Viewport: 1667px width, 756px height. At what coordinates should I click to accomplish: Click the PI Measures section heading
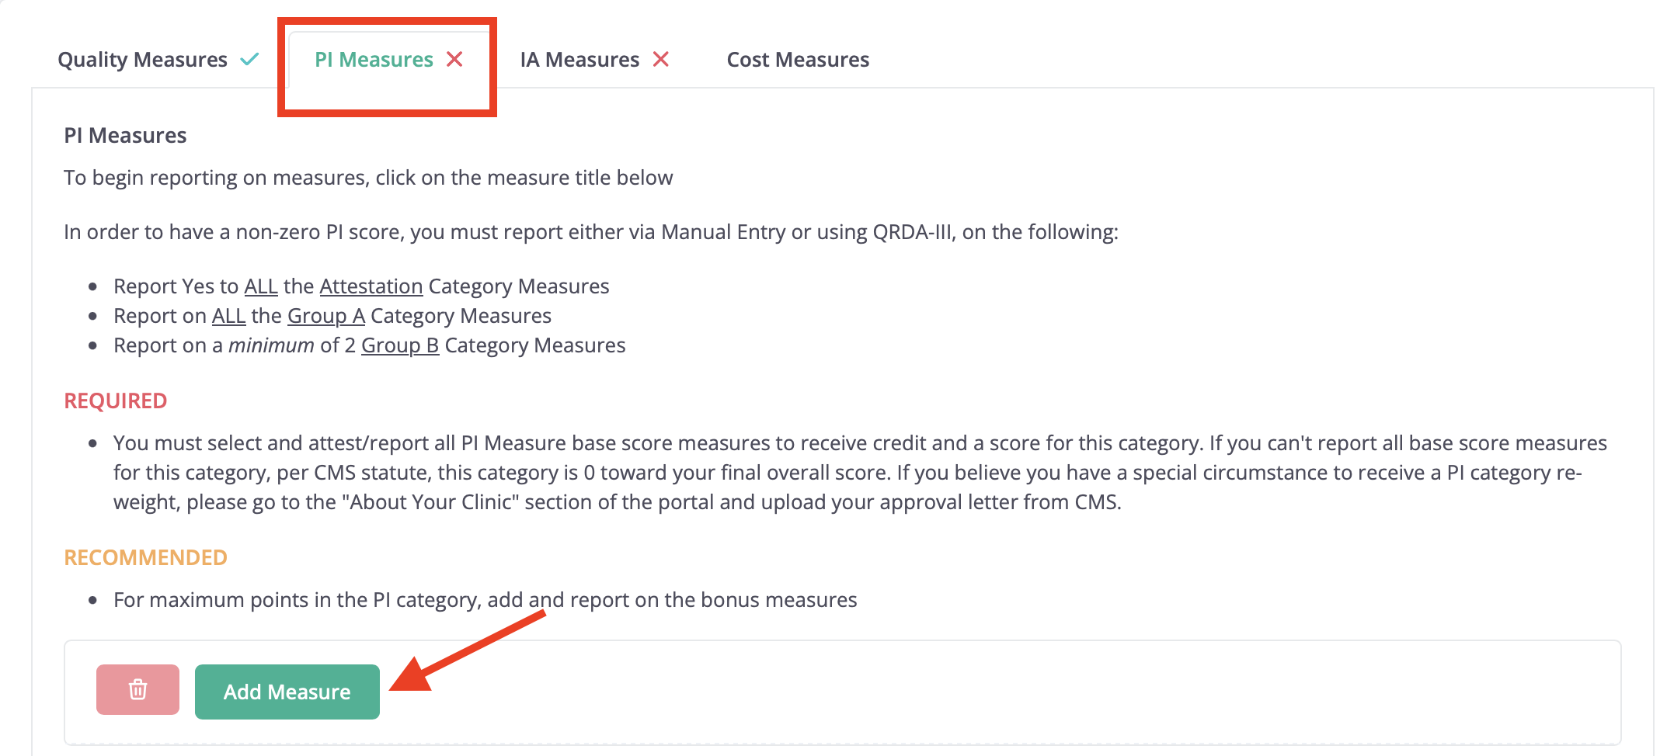125,135
